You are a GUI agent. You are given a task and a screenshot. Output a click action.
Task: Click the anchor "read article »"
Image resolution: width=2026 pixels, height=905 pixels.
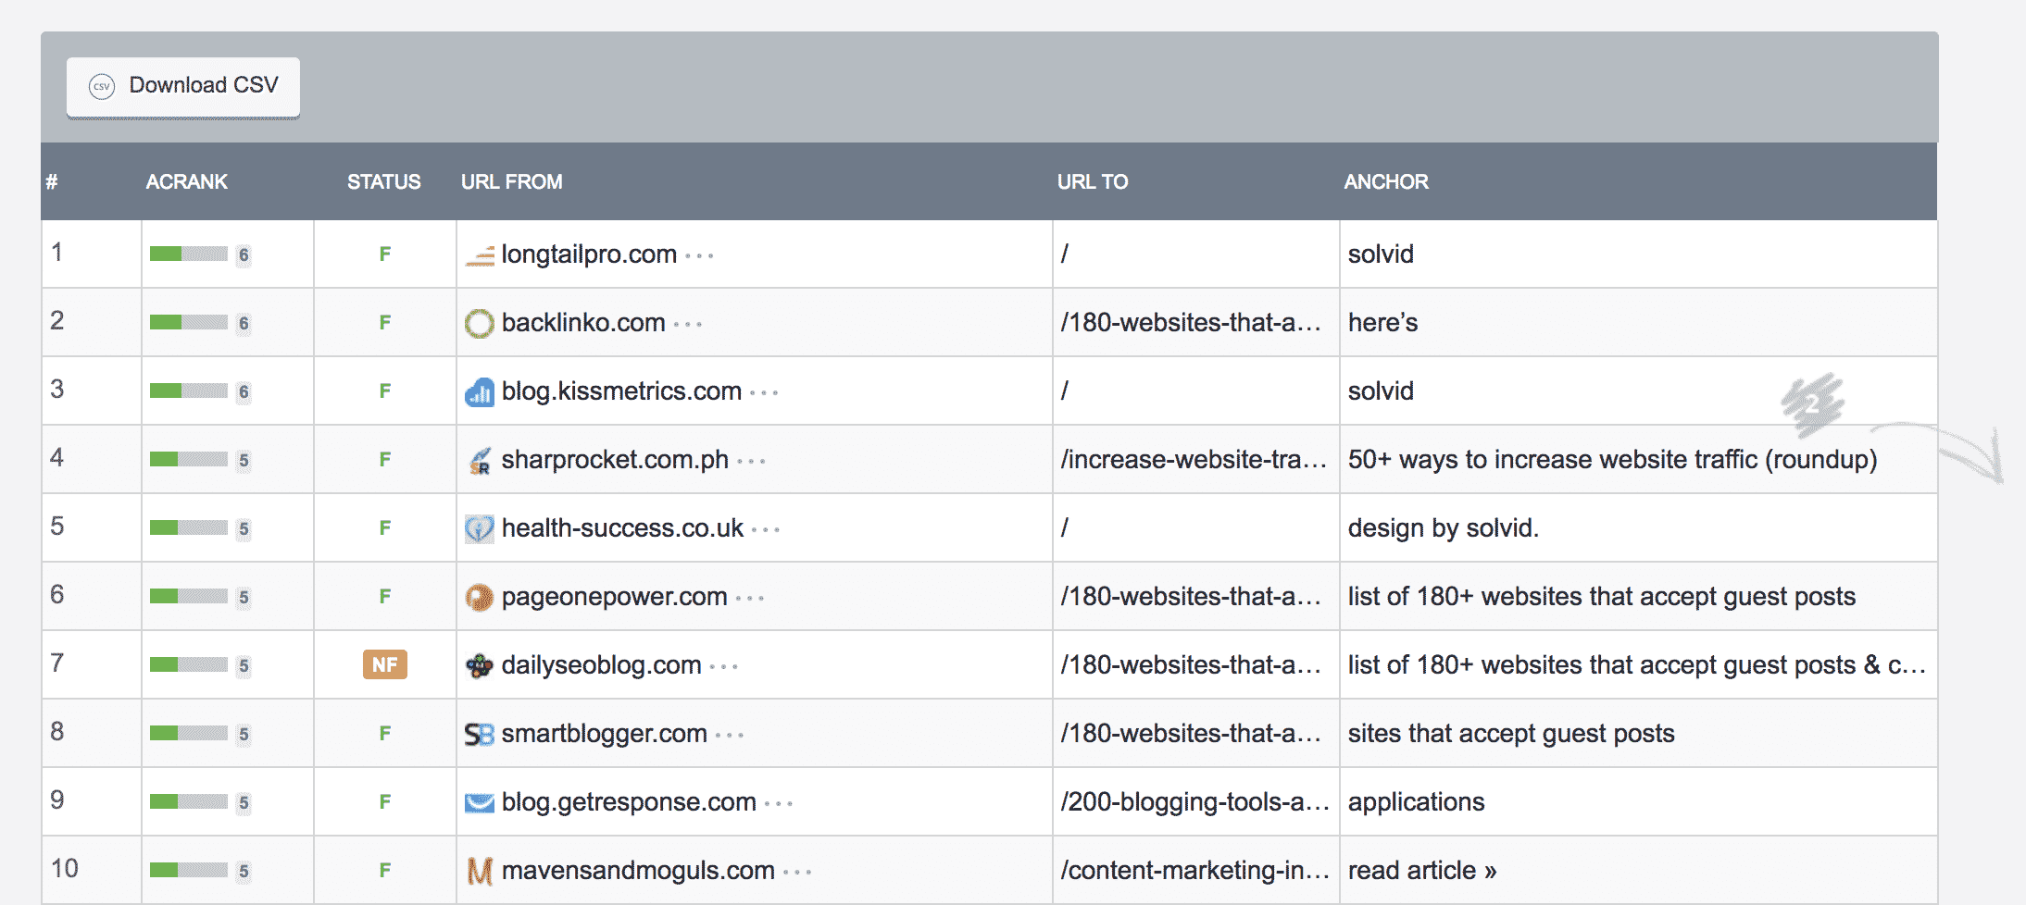1422,871
